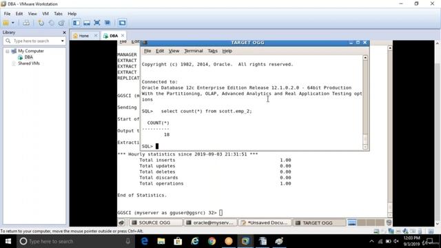The height and width of the screenshot is (248, 441).
Task: Click the VMware sound card status icon
Action: (405, 231)
